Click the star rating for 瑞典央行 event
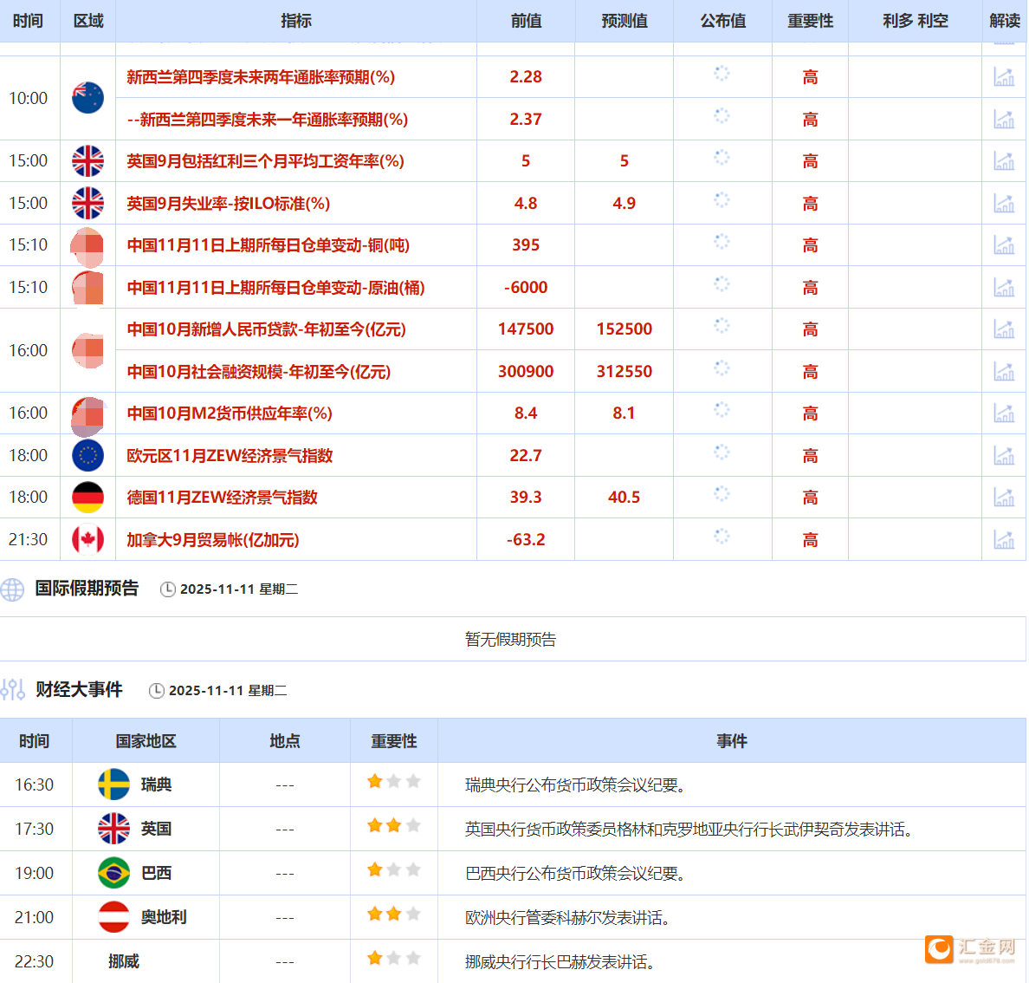 coord(392,780)
